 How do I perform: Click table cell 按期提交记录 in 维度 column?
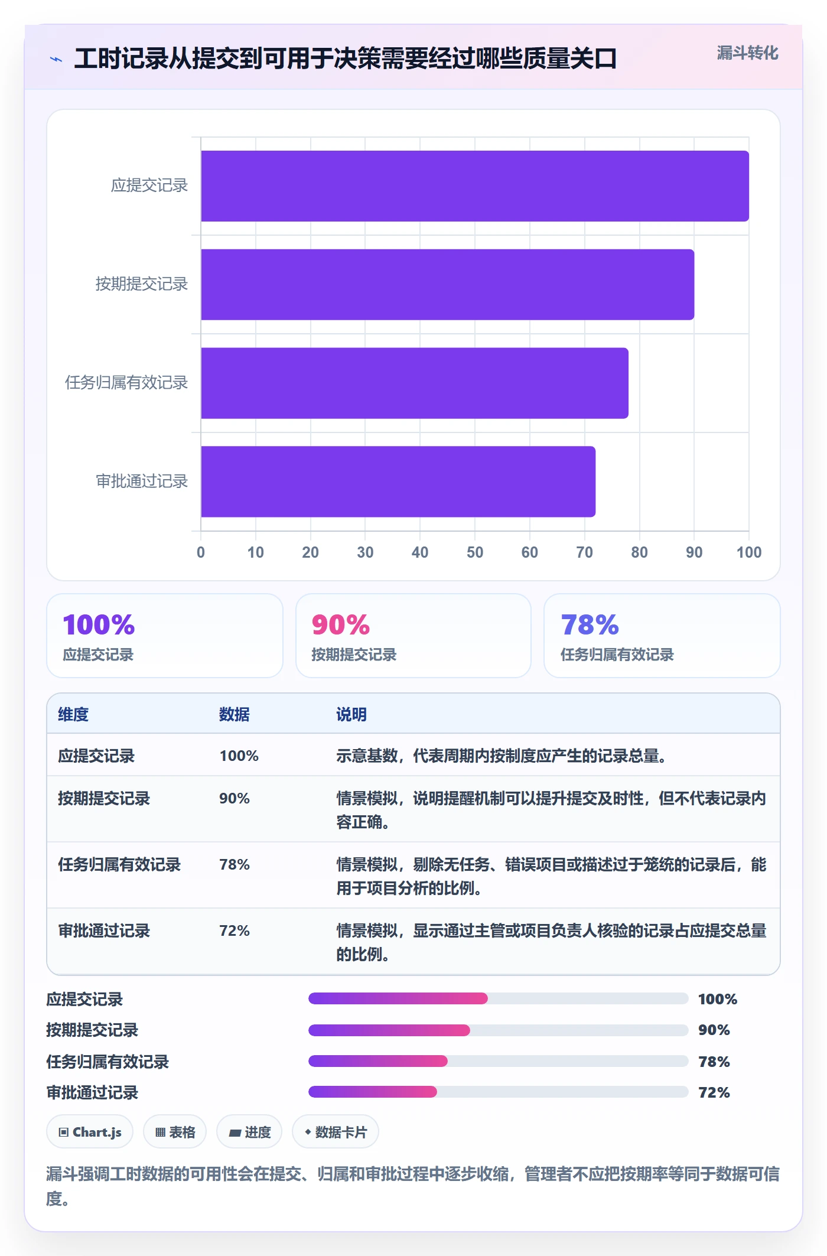[104, 798]
